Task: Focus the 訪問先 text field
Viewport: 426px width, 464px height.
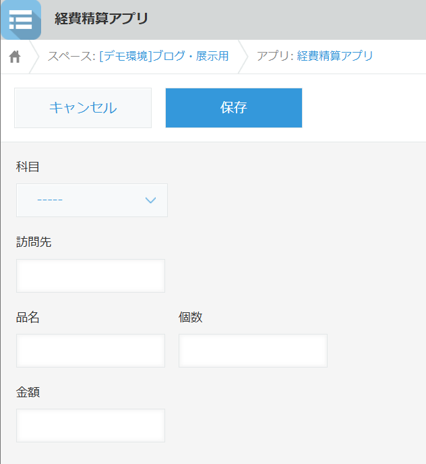Action: coord(90,276)
